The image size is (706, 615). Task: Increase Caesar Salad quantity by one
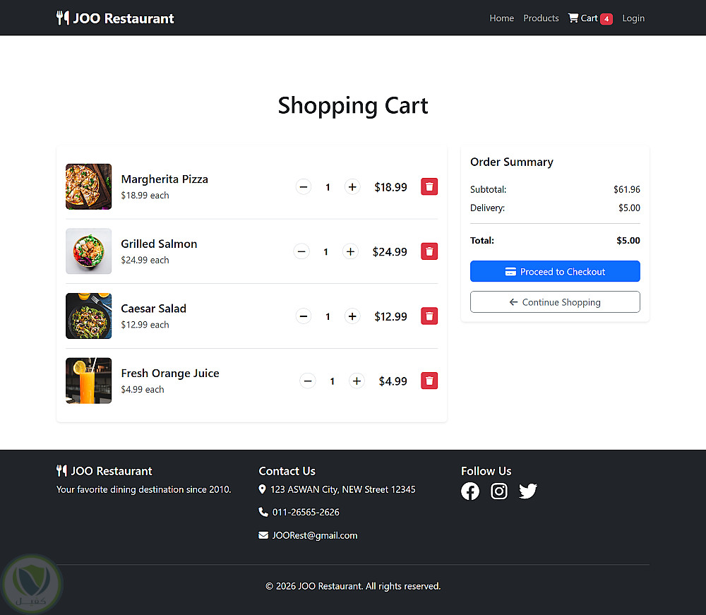pos(352,316)
